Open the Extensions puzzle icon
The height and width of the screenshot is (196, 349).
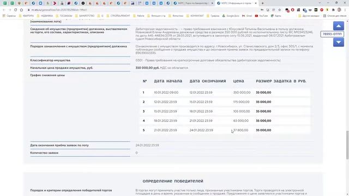click(333, 10)
